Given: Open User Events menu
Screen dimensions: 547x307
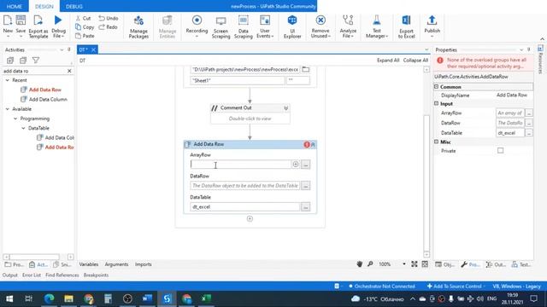Looking at the screenshot, I should pyautogui.click(x=265, y=26).
